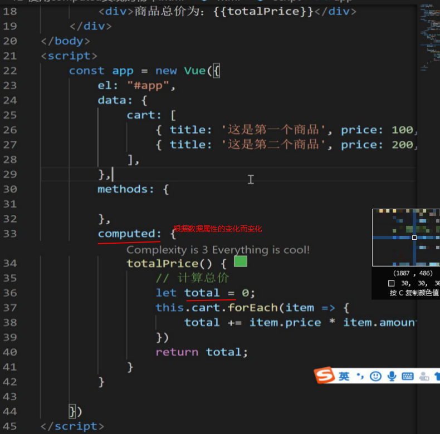Place cursor on "methods:" keyword
The height and width of the screenshot is (434, 440).
click(126, 189)
